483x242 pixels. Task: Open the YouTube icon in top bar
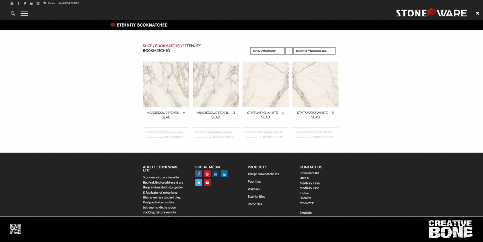click(12, 3)
